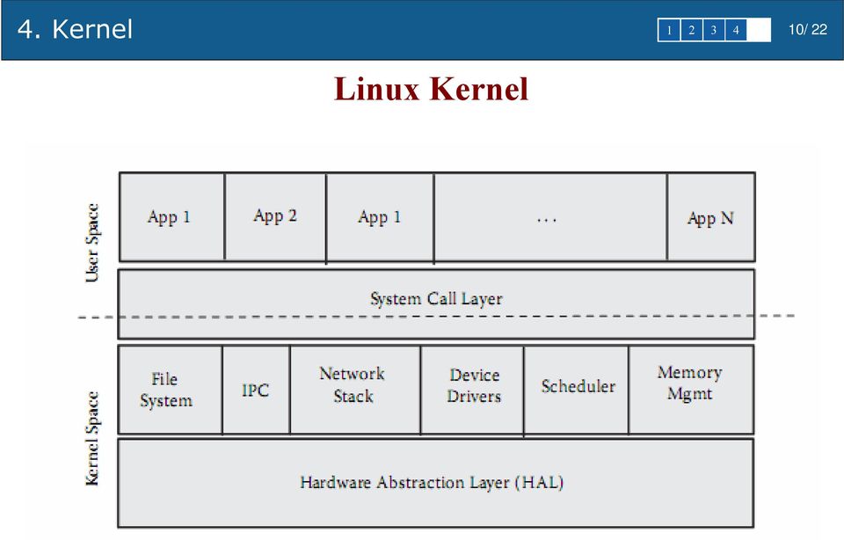Click the 'Scheduler' block
This screenshot has height=540, width=844.
click(x=576, y=390)
